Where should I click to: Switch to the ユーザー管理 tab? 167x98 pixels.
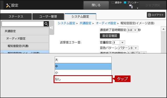tap(48, 17)
